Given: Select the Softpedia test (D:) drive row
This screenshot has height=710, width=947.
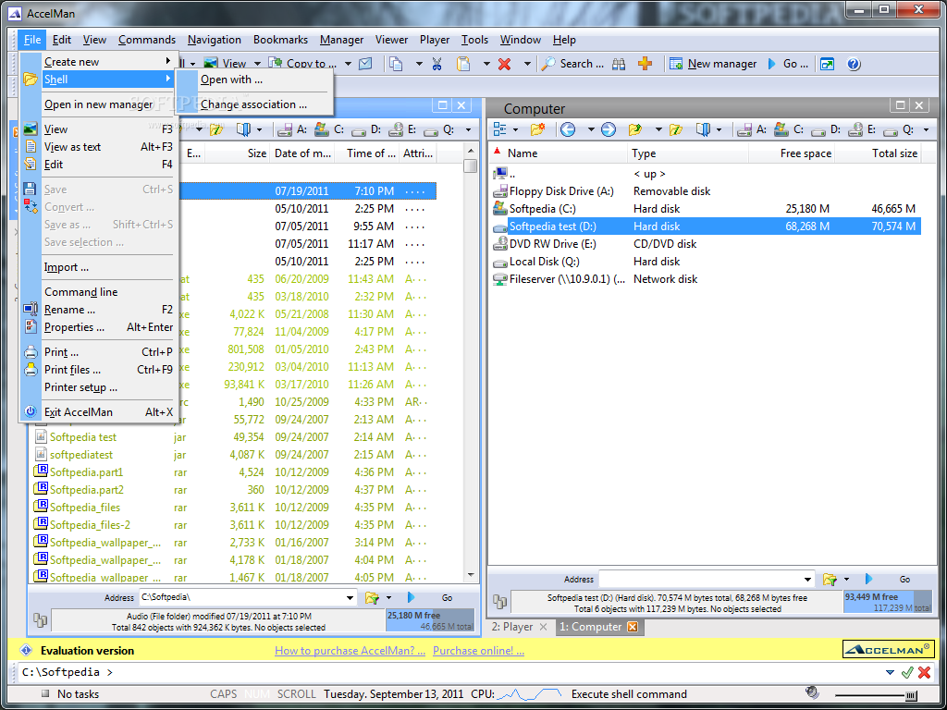Looking at the screenshot, I should coord(706,226).
